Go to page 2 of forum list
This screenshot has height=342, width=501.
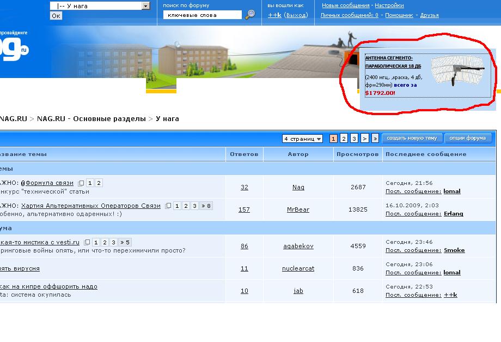point(344,139)
